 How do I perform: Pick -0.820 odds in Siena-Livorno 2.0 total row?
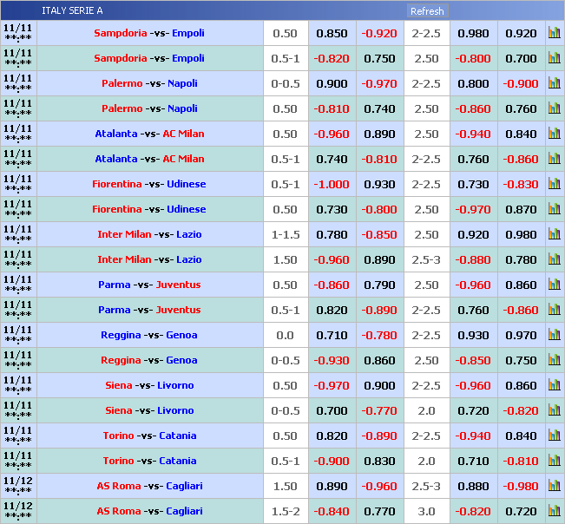pyautogui.click(x=521, y=411)
